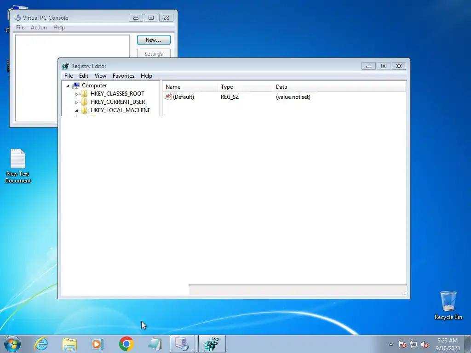Open the Edit menu in Registry Editor
The image size is (471, 353).
[84, 76]
